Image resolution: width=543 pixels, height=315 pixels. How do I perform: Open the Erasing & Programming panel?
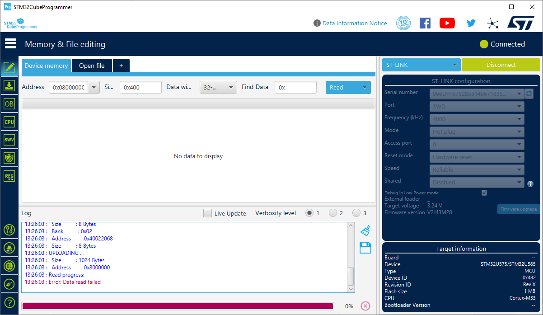coord(9,85)
